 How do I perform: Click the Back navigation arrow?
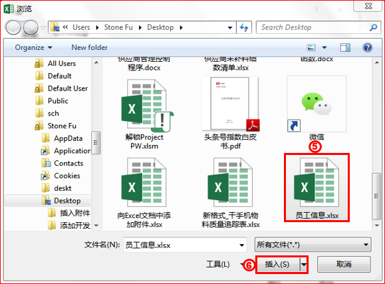tap(13, 27)
